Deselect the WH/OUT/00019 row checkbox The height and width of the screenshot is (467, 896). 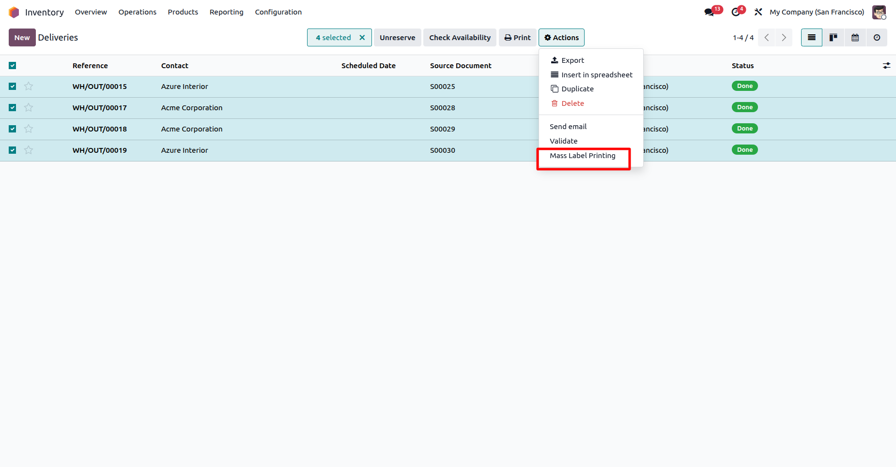(x=13, y=150)
